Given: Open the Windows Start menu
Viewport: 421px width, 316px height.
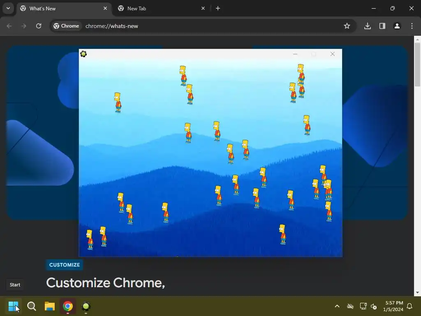Looking at the screenshot, I should click(x=13, y=306).
